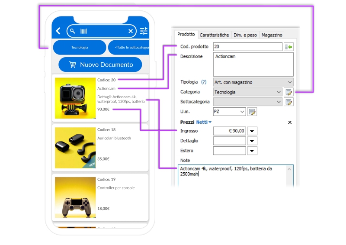Select the Tecnologia category pill

point(80,47)
